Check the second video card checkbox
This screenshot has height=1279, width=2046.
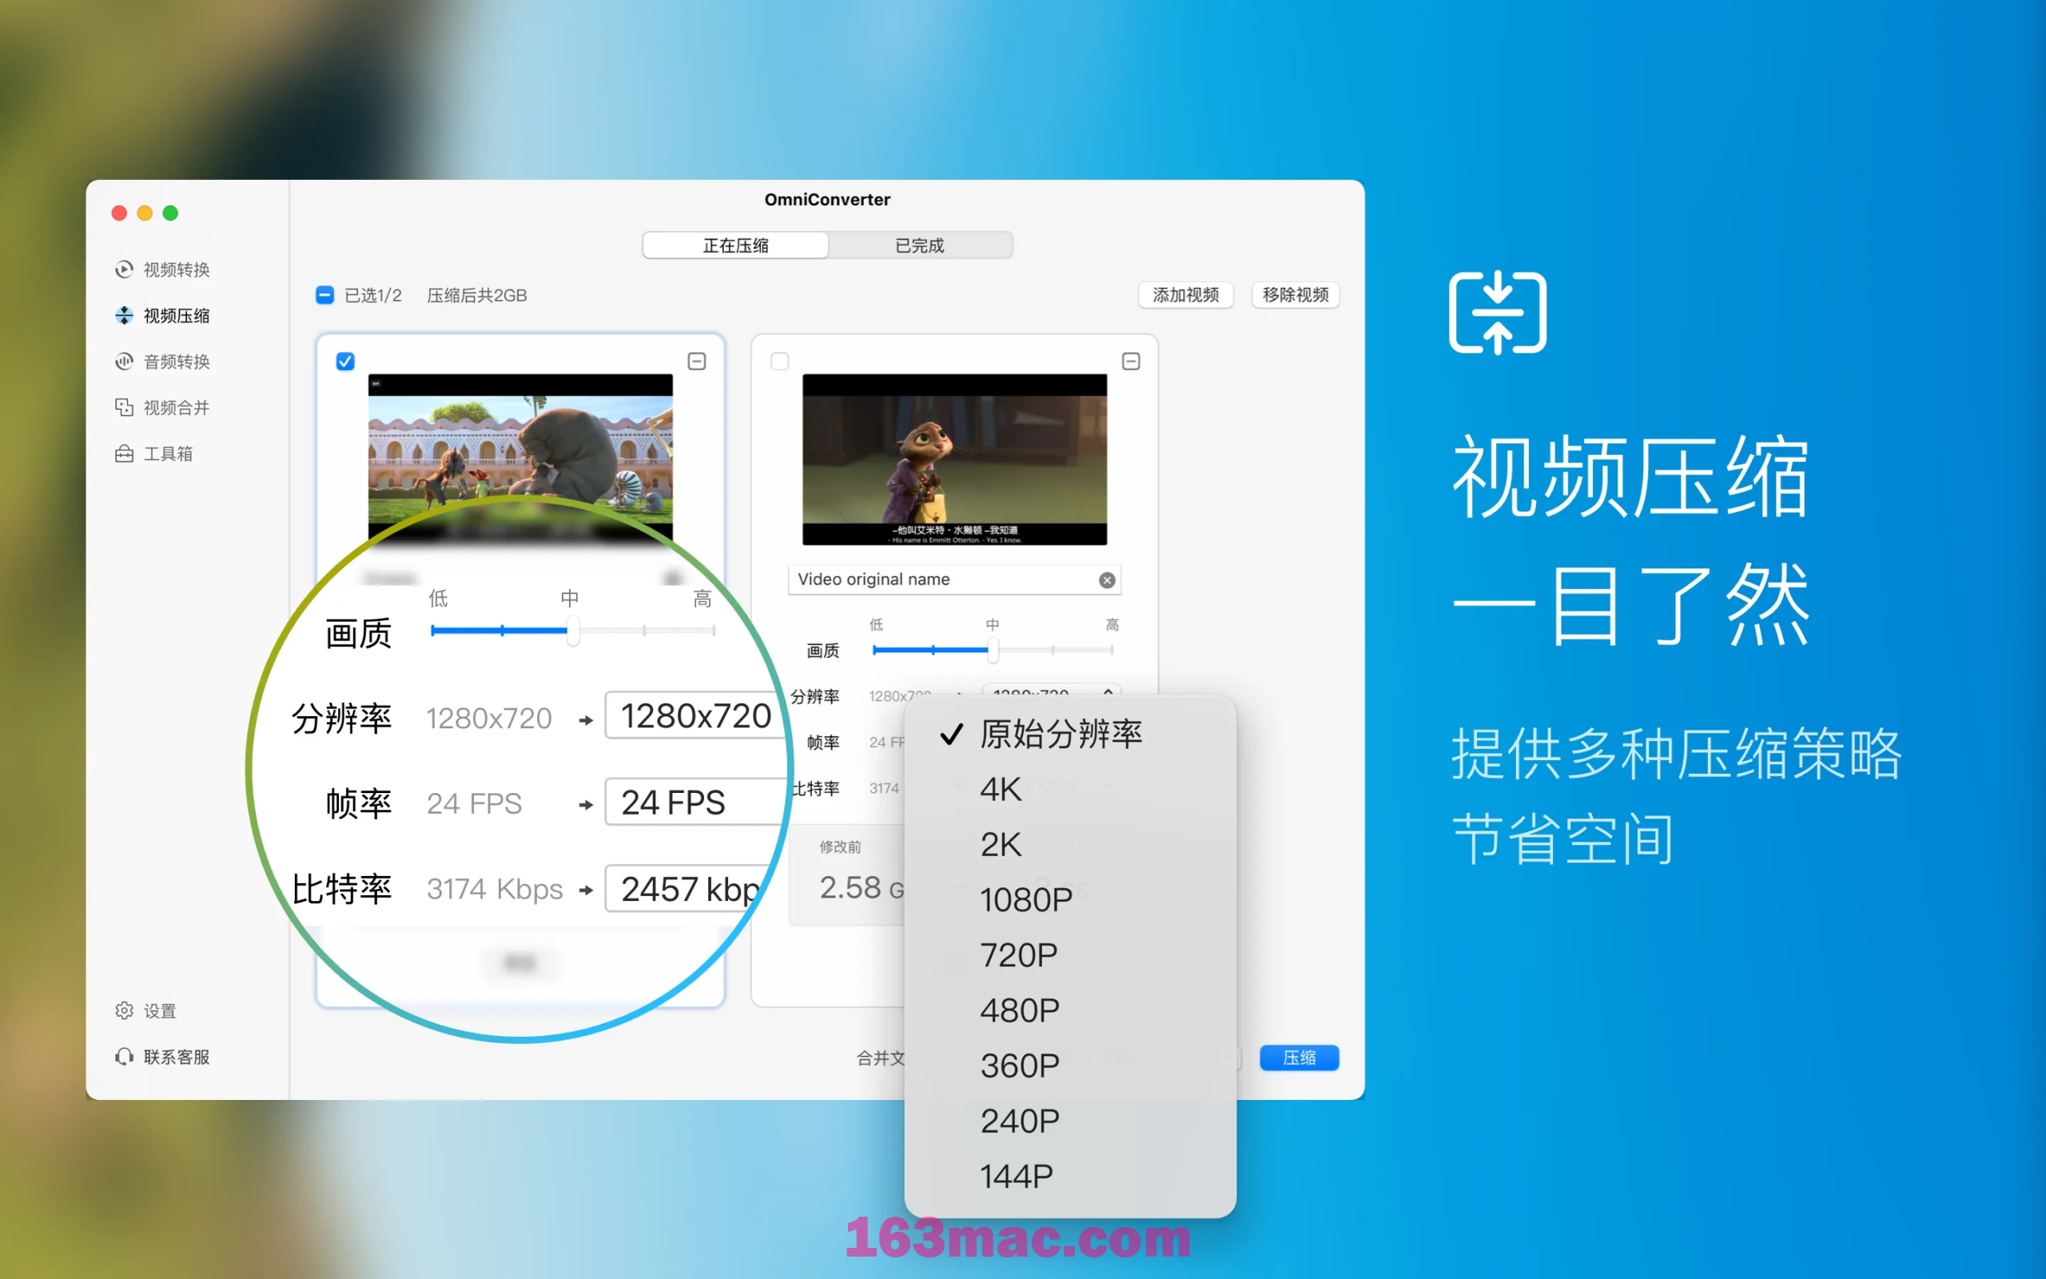(x=779, y=361)
